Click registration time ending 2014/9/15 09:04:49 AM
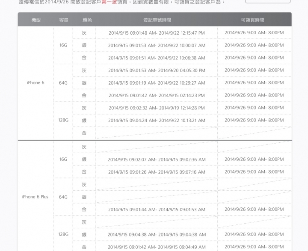308x251 pixels. click(157, 247)
